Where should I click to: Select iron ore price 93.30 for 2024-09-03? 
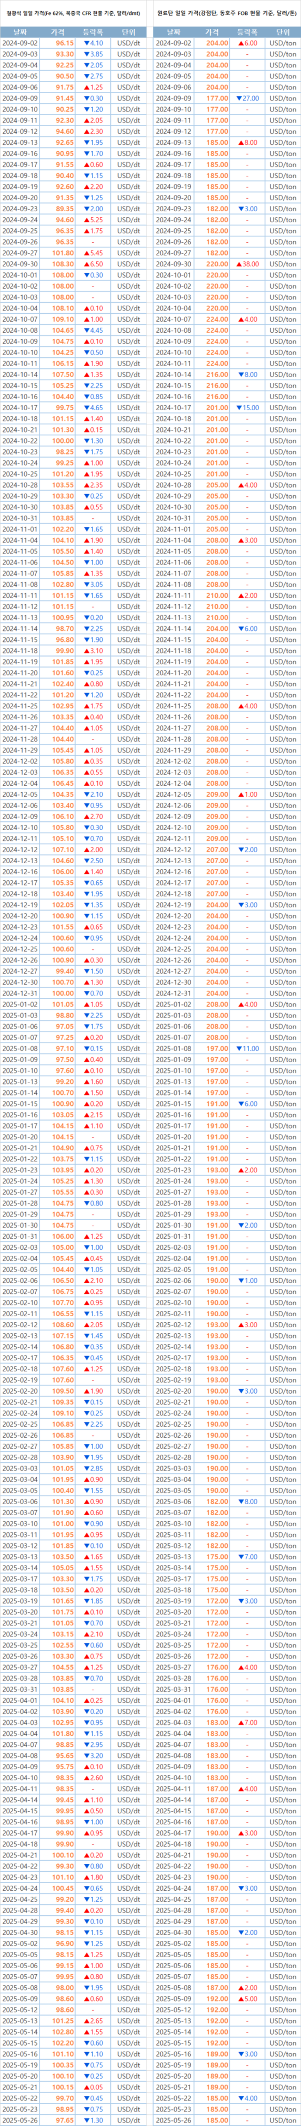coord(64,54)
